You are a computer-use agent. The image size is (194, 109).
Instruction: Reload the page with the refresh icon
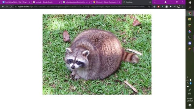click(11, 7)
